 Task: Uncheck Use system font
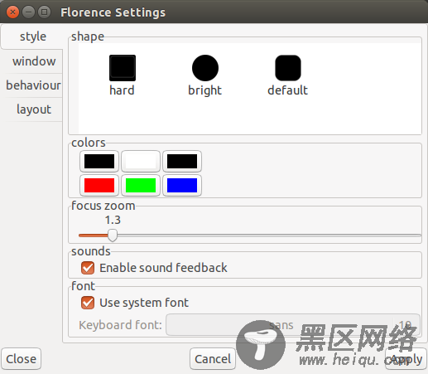click(x=88, y=303)
